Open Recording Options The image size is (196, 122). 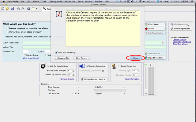pos(181,29)
